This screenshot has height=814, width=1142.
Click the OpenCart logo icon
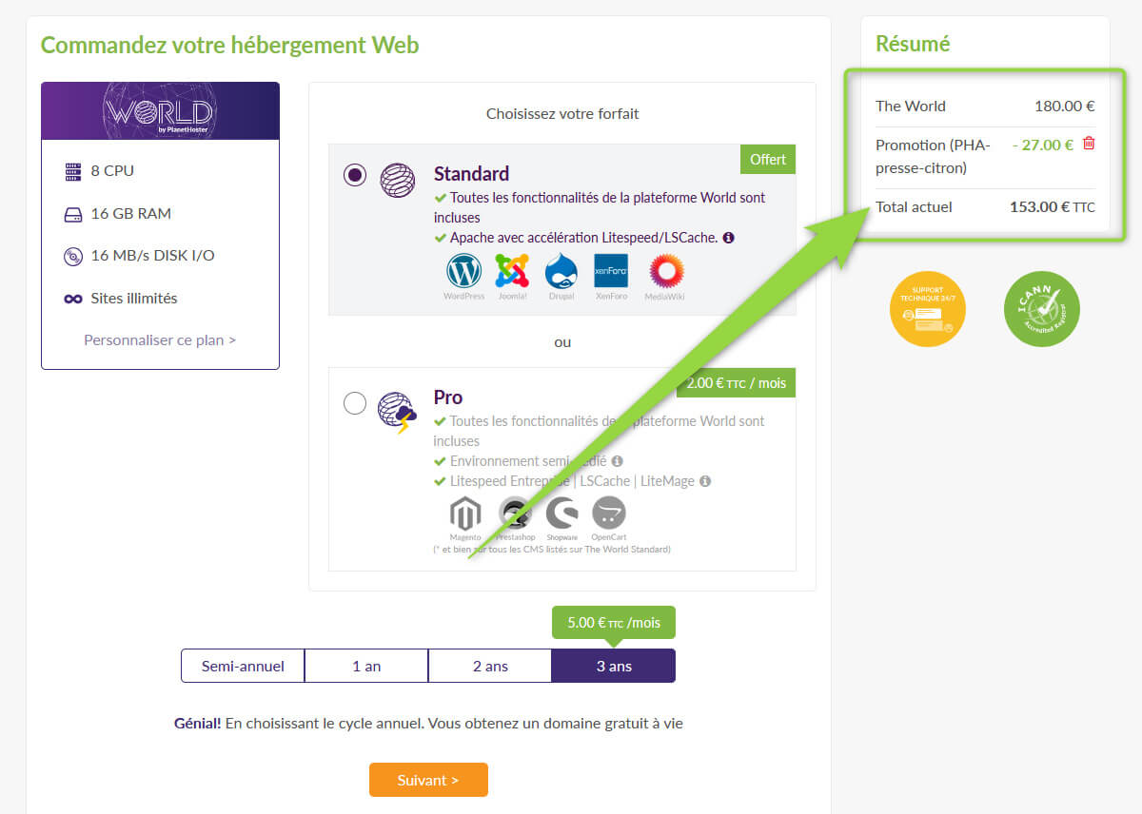pos(609,514)
